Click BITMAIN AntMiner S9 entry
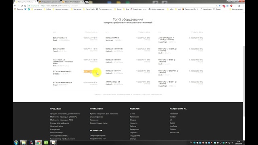 click(x=62, y=72)
